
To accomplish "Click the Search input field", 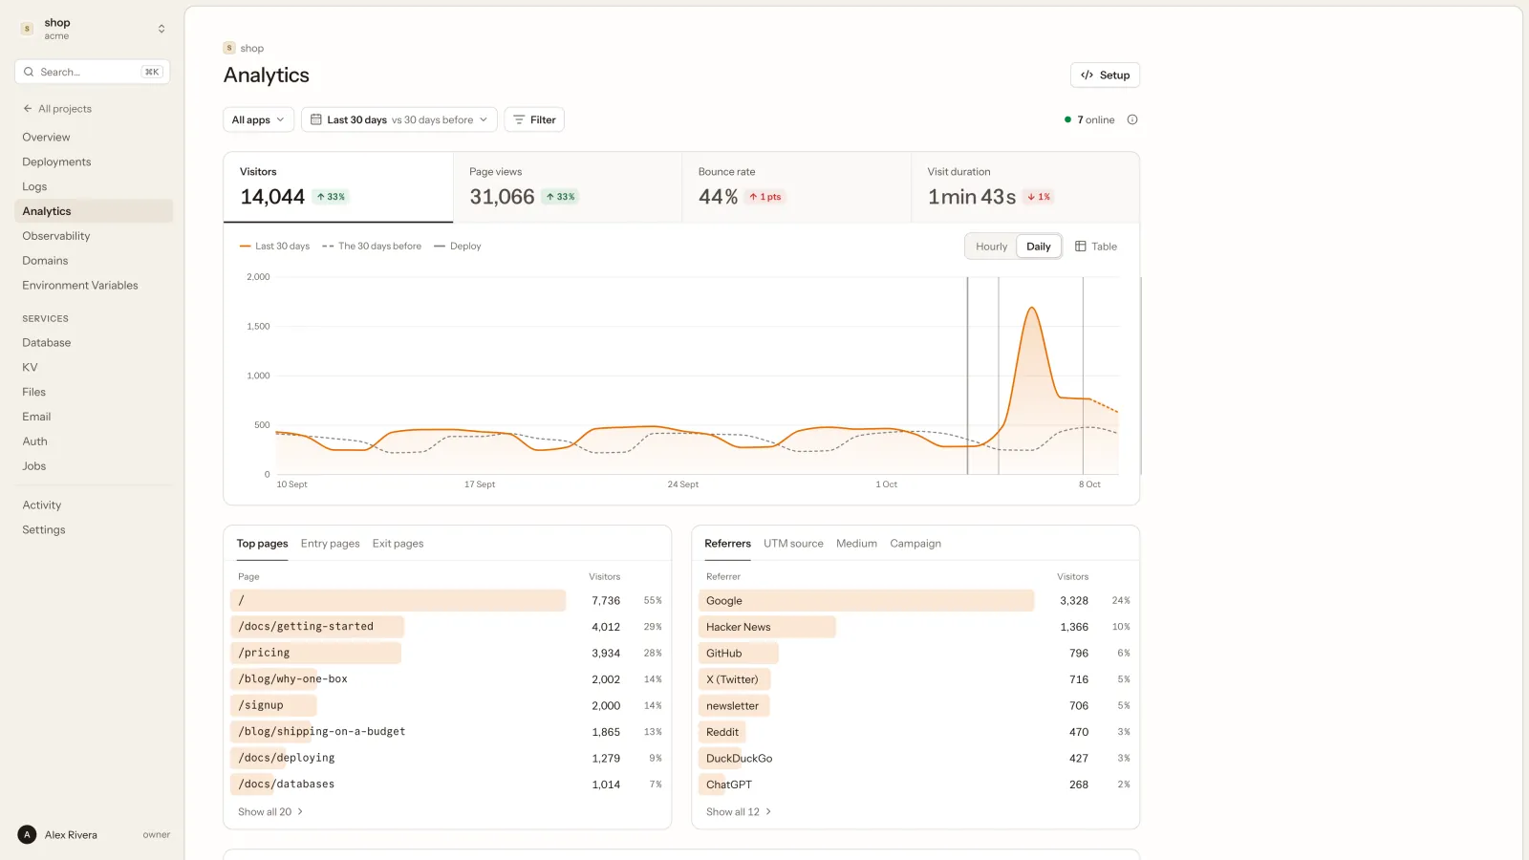I will 93,72.
